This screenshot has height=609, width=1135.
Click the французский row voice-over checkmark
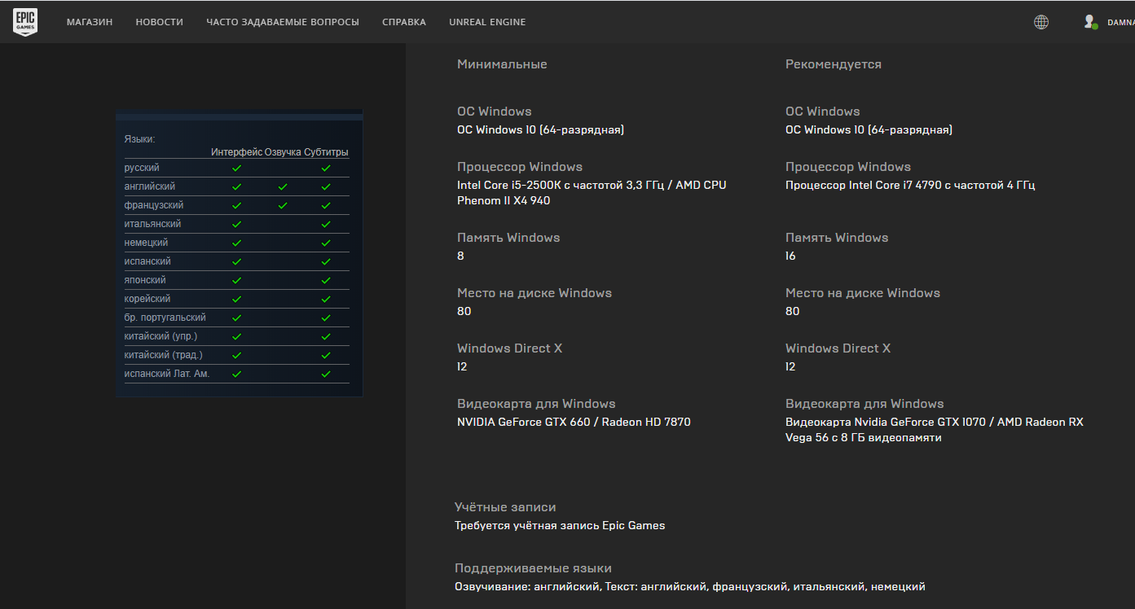click(x=283, y=205)
